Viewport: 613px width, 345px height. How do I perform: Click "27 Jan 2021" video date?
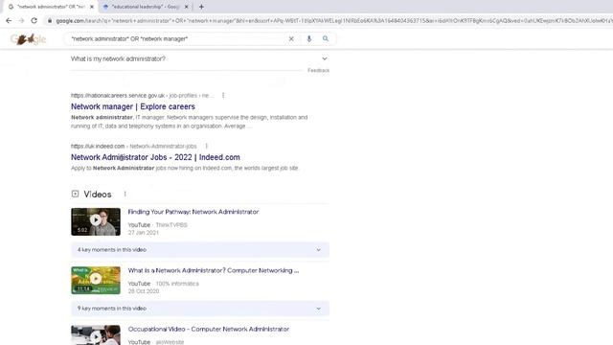point(143,233)
